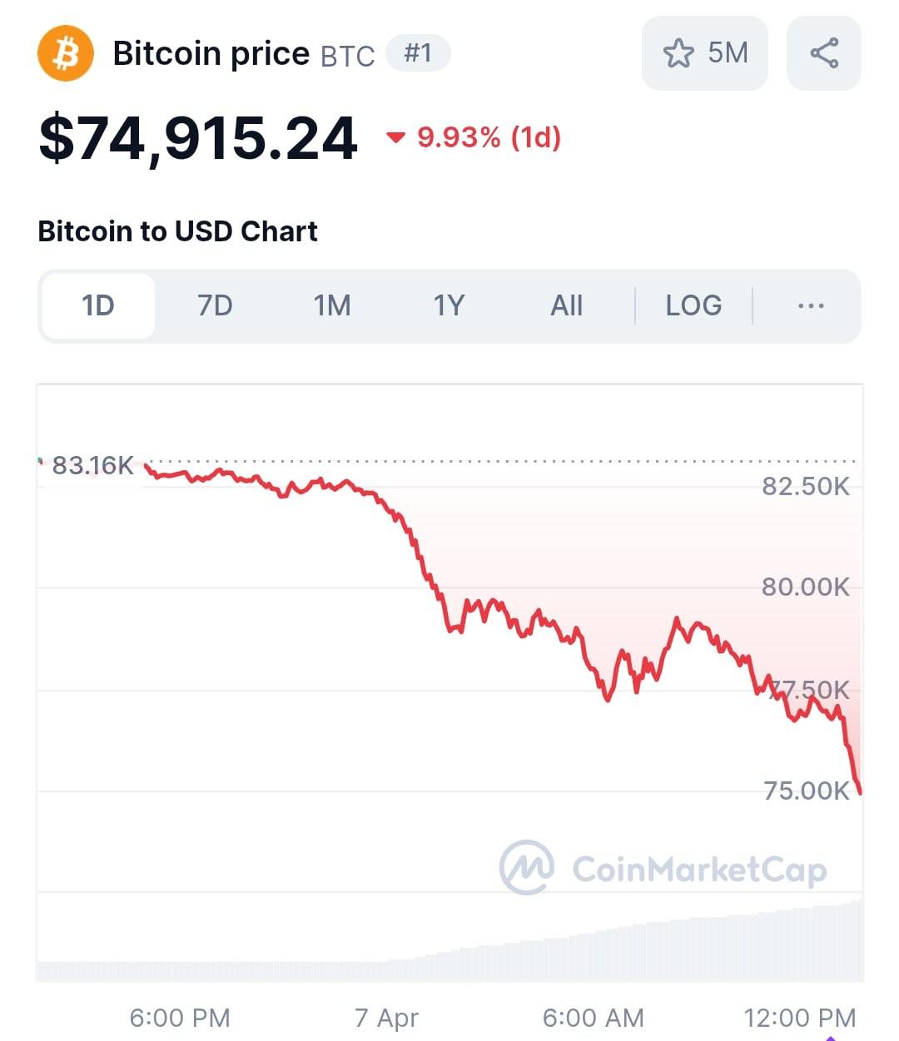Screen dimensions: 899x1041
Task: Click the 5M watchlist count
Action: pyautogui.click(x=728, y=53)
